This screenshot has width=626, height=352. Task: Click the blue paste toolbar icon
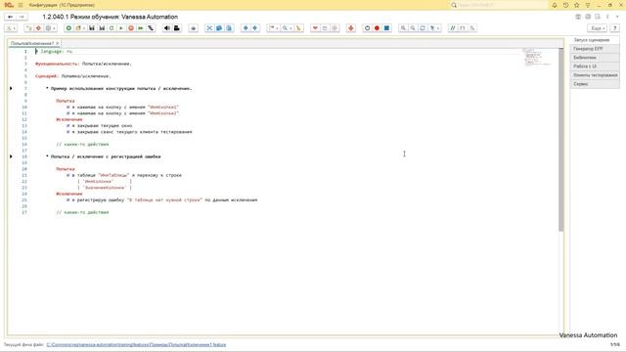point(229,28)
